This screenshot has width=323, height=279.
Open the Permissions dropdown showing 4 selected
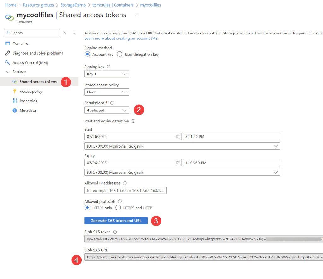point(107,110)
